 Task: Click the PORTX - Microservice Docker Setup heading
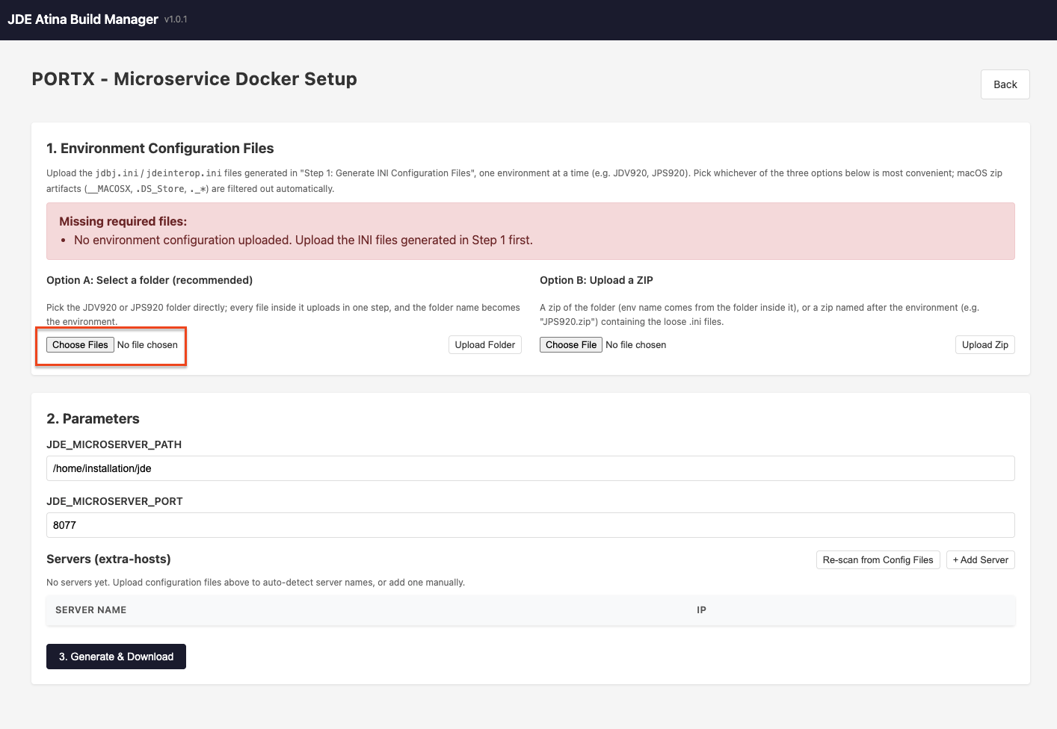(194, 79)
